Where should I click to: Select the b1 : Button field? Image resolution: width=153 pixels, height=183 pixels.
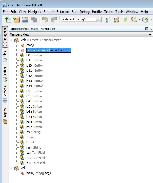click(x=34, y=60)
